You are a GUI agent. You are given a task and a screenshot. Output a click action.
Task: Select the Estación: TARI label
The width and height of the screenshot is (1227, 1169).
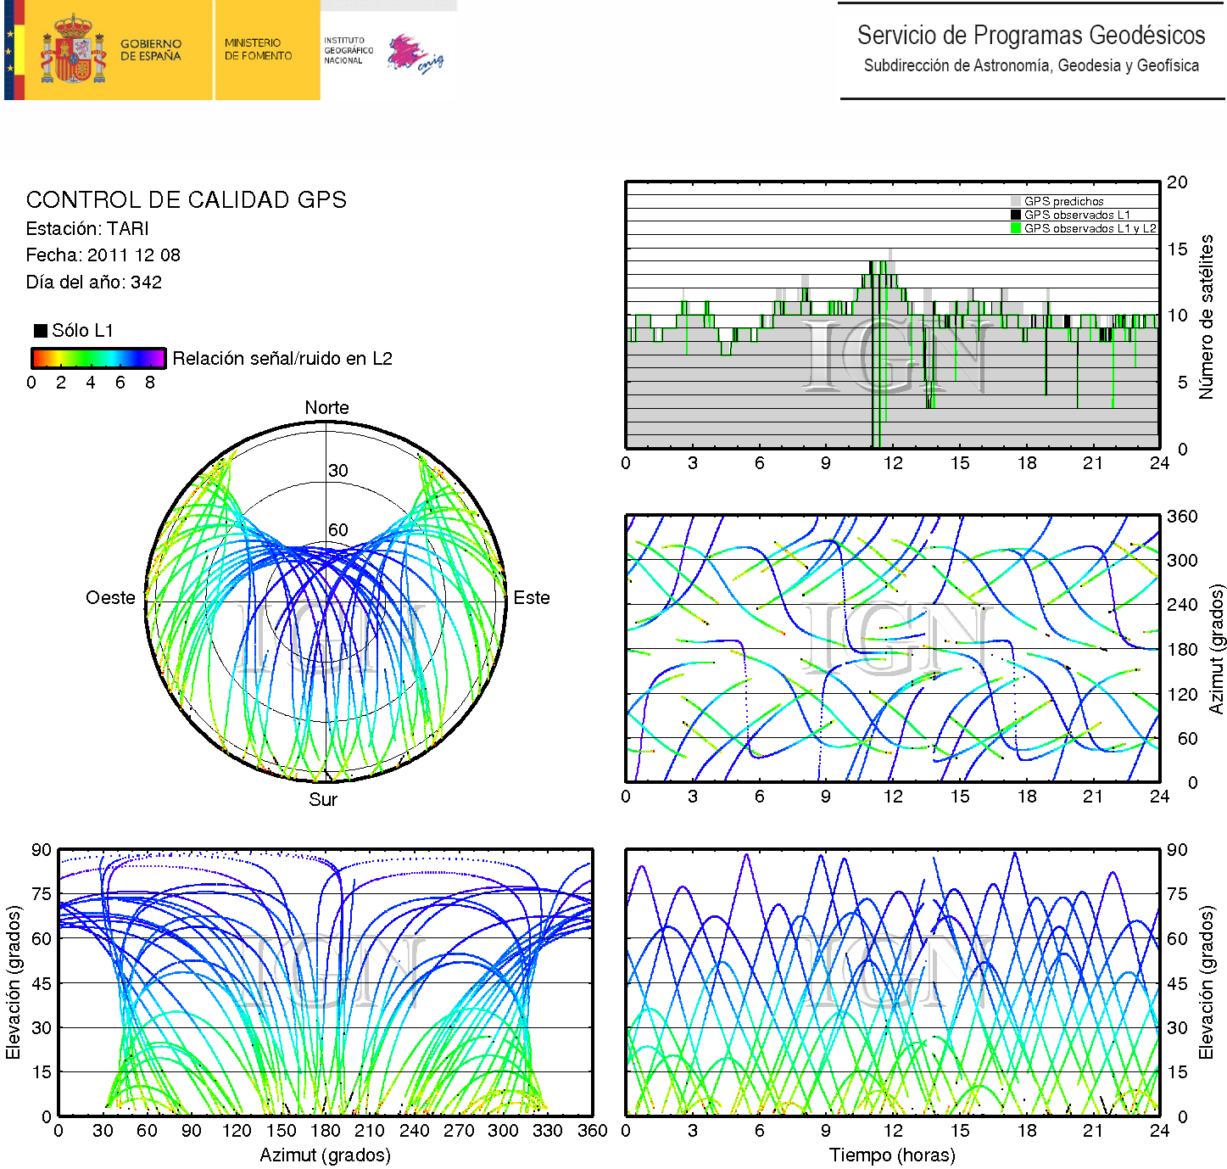(87, 228)
